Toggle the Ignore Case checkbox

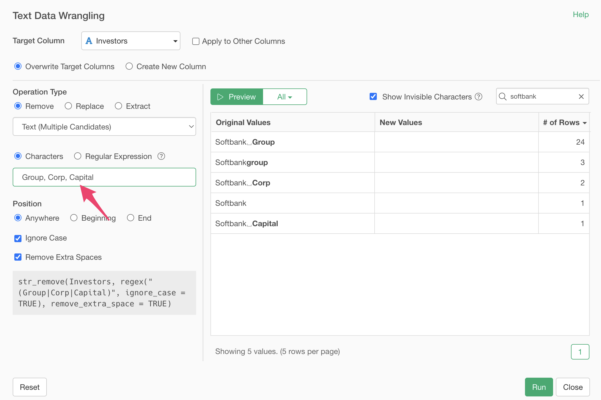click(x=18, y=238)
